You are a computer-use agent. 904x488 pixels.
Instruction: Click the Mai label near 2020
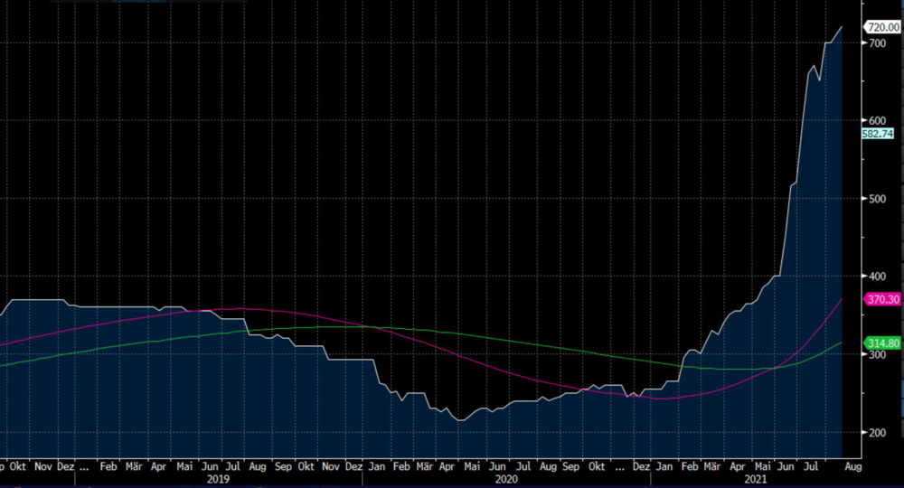click(471, 468)
